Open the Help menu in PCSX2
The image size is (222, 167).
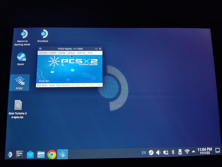[90, 53]
